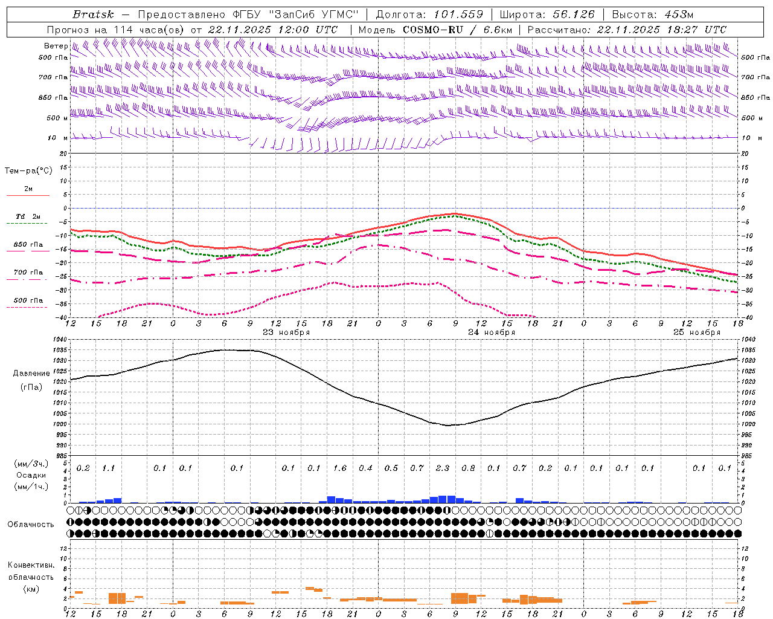Click the 0.8 precipitation value
This screenshot has height=619, width=773.
coord(468,468)
